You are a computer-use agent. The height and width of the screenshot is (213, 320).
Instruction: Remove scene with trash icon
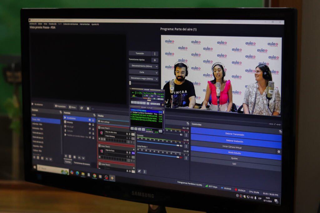38,157
